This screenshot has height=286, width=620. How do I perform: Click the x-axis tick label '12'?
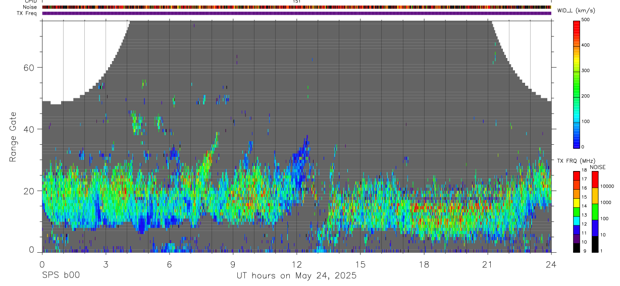(x=296, y=264)
